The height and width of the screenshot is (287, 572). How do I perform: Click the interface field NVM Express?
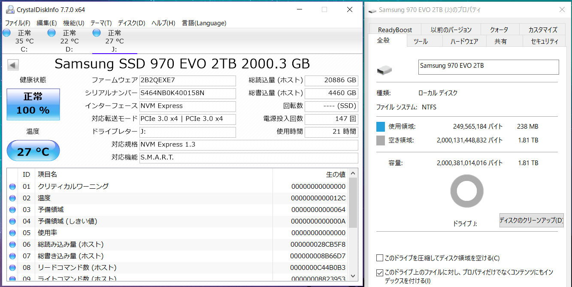(x=188, y=106)
